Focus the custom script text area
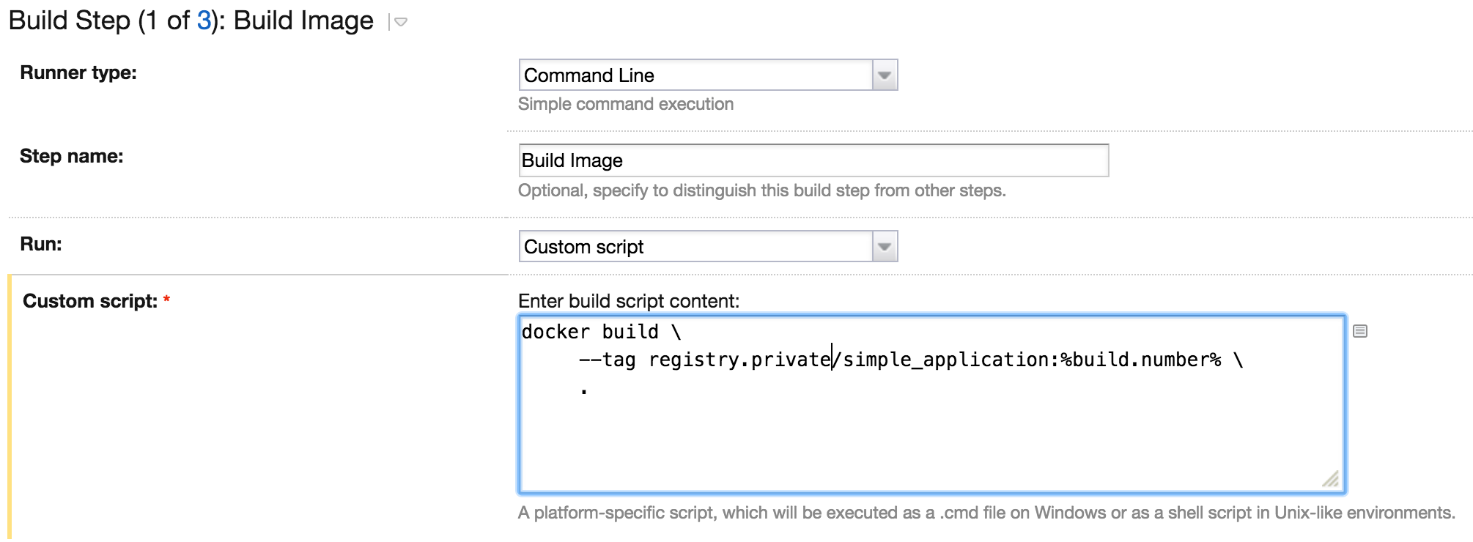1473x542 pixels. pos(931,404)
